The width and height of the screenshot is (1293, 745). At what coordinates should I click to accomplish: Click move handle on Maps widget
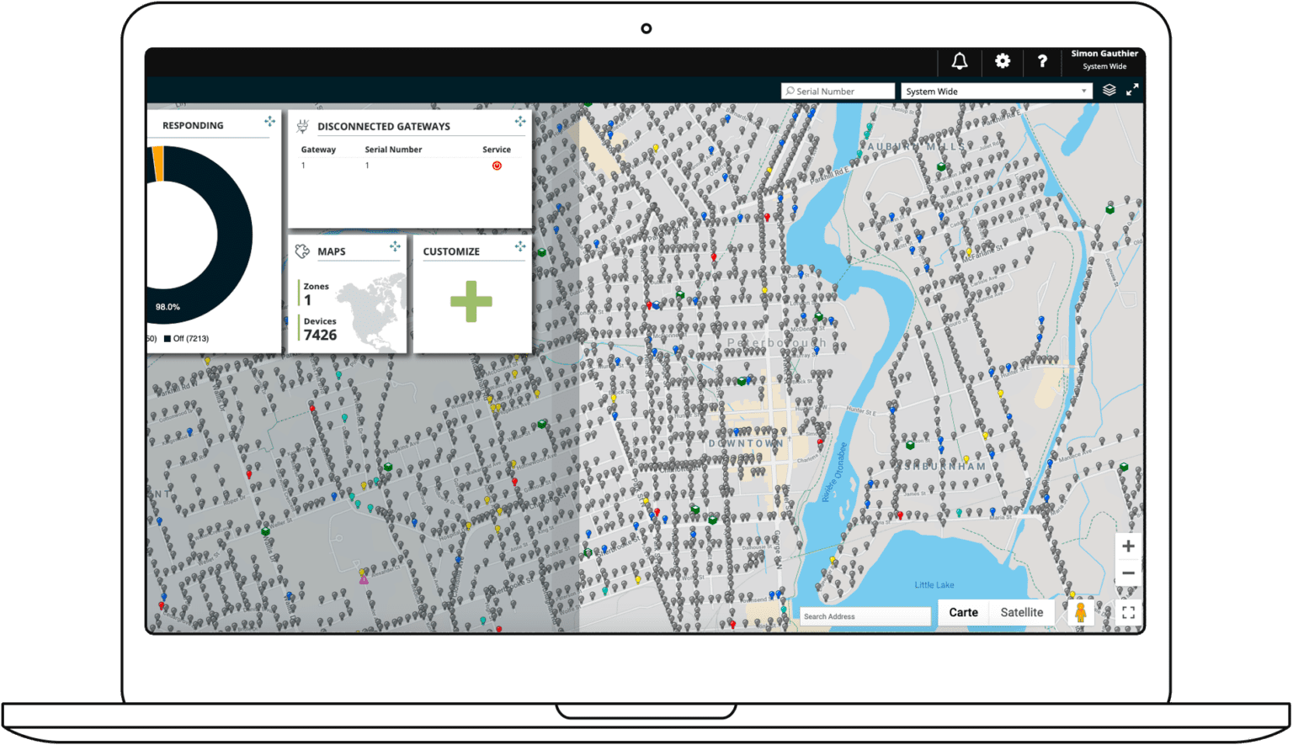[x=395, y=246]
